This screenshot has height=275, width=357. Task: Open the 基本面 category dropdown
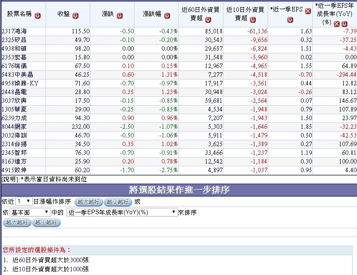click(30, 212)
